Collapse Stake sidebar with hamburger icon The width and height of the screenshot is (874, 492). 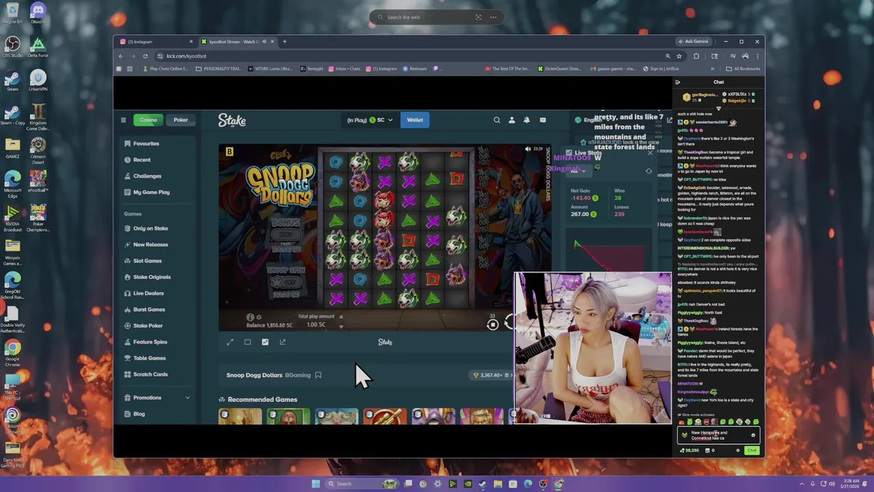click(124, 120)
